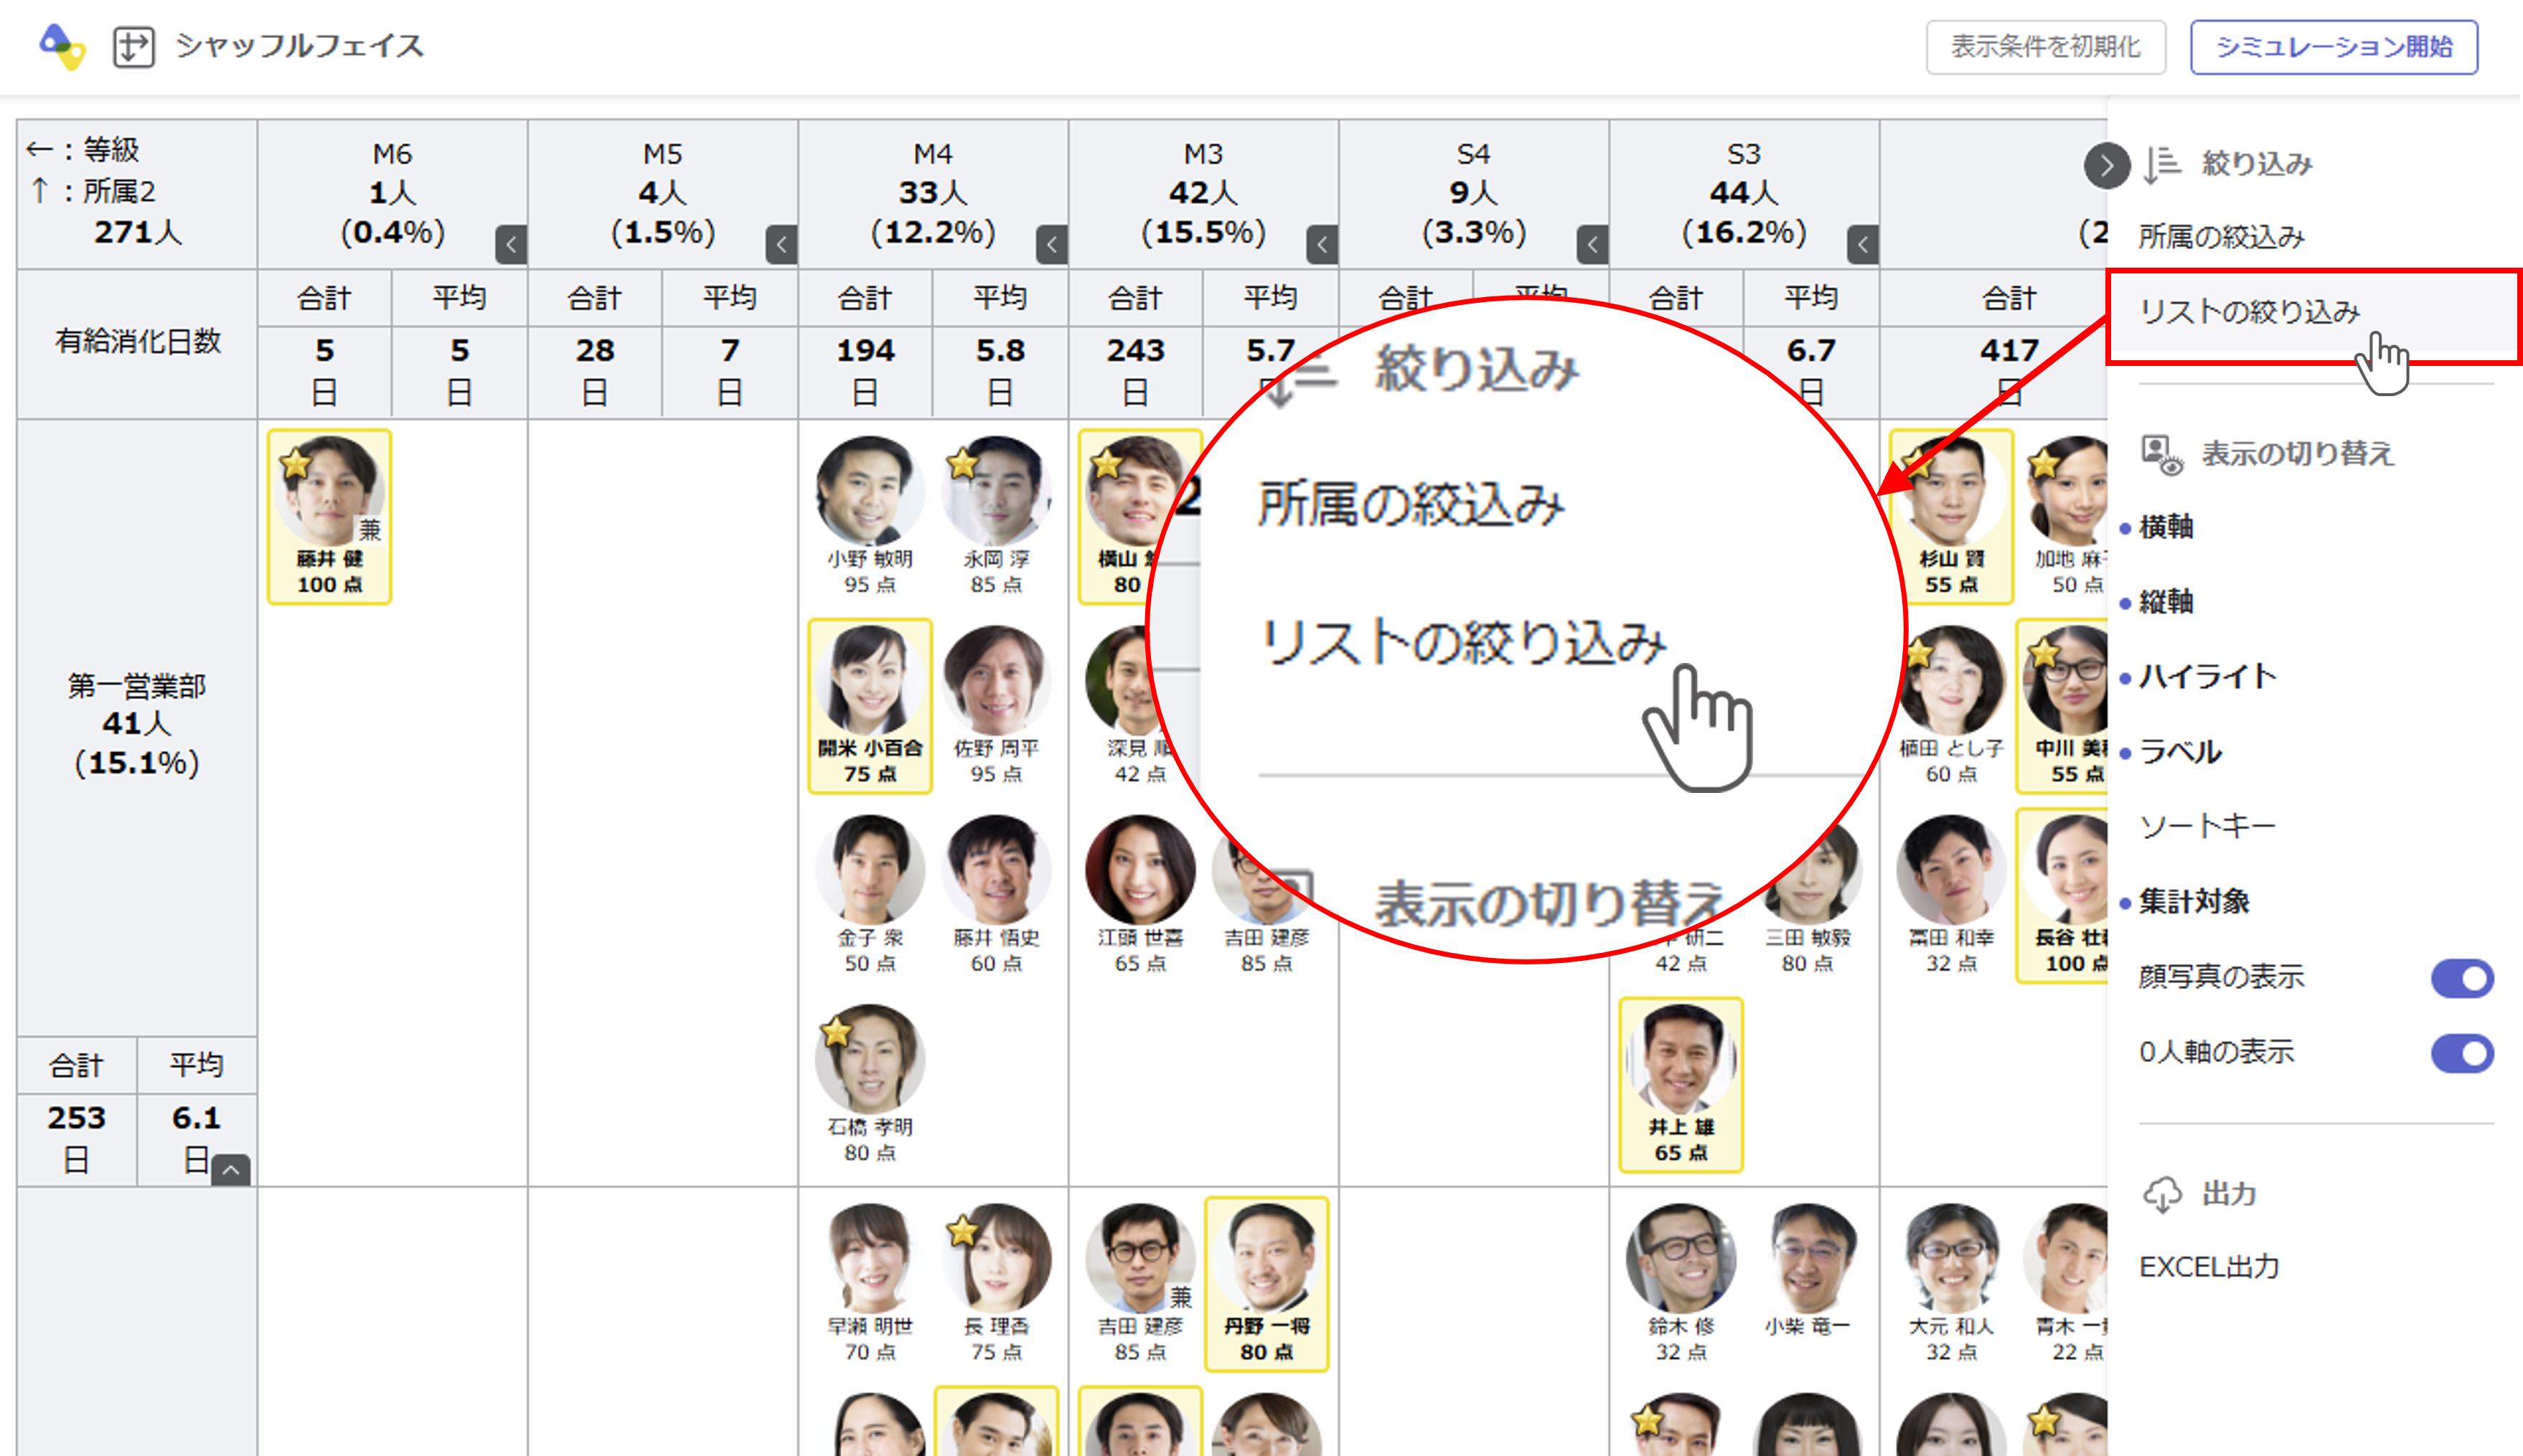The width and height of the screenshot is (2523, 1456).
Task: Click 表示条件を初期化 button
Action: (2045, 47)
